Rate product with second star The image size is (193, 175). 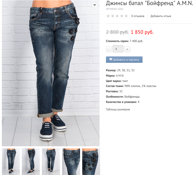coord(113,16)
